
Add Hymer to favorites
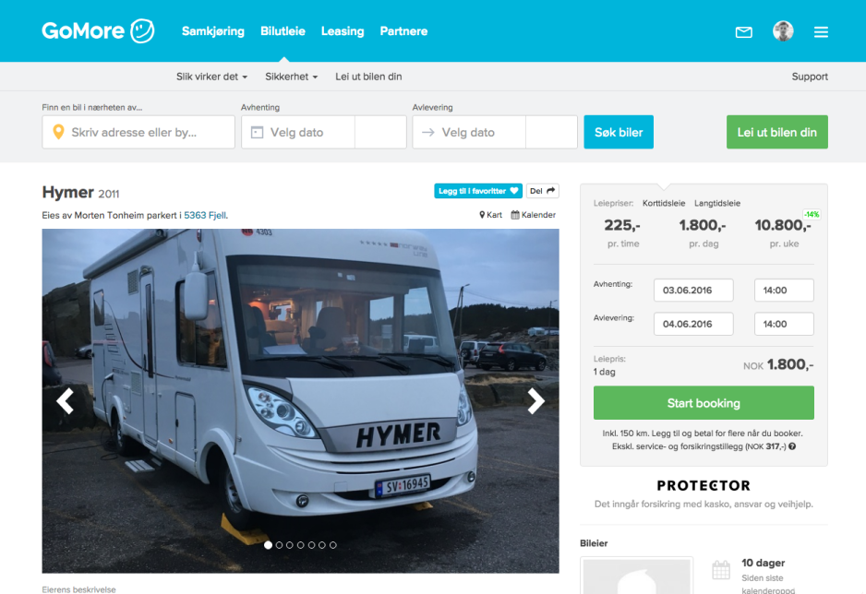tap(477, 191)
